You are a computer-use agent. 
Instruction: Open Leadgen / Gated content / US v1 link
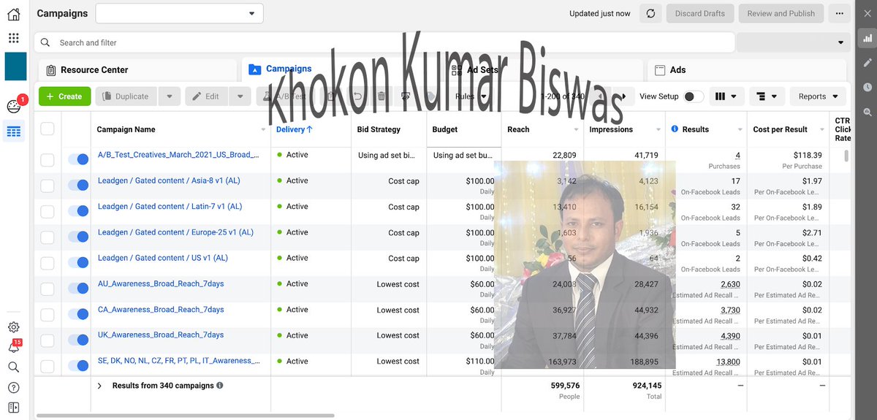(163, 258)
